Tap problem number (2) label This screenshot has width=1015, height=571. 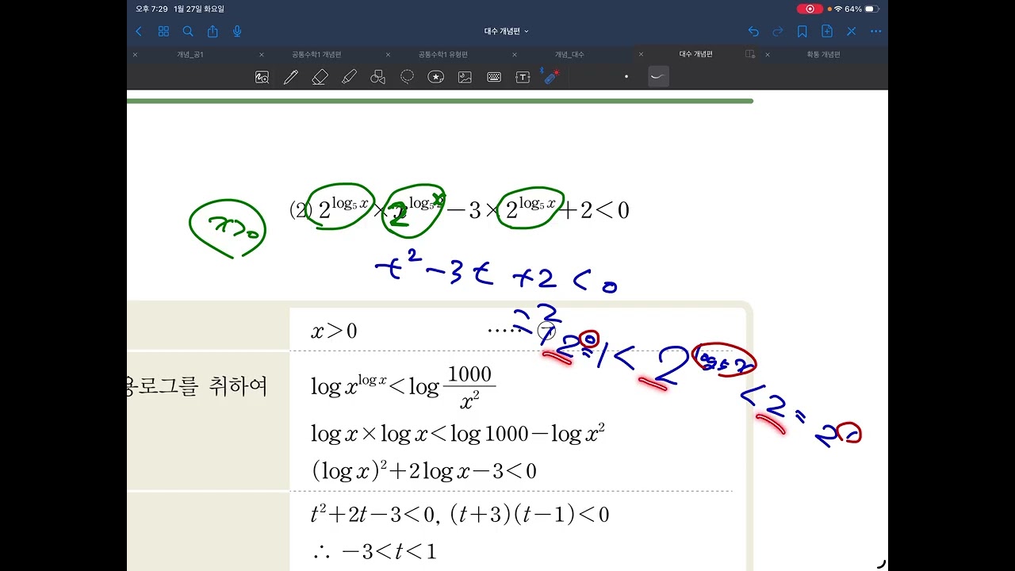(300, 211)
